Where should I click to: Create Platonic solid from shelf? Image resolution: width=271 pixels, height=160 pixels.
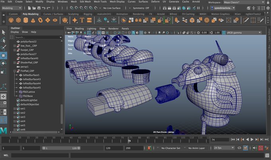tap(65, 20)
